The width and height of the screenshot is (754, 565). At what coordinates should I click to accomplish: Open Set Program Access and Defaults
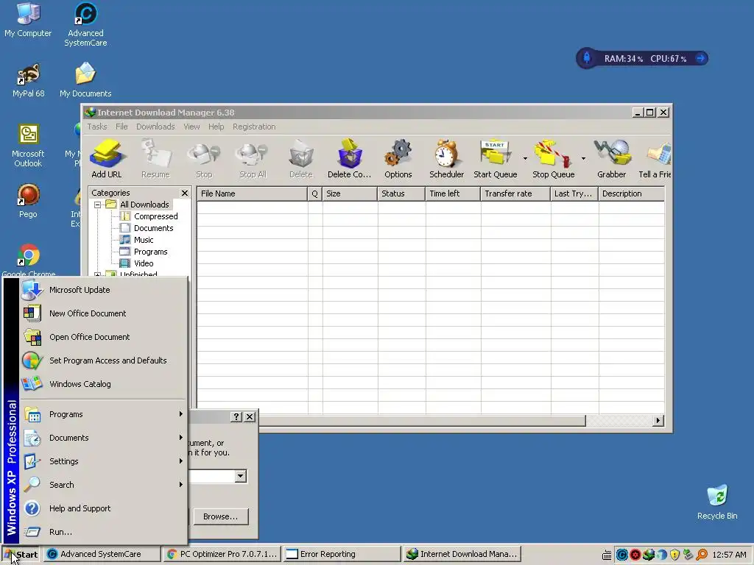click(x=103, y=360)
